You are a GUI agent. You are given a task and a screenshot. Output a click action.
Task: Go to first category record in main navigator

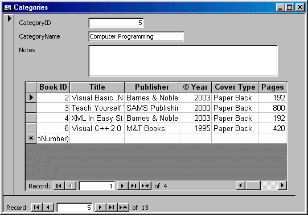[37, 207]
